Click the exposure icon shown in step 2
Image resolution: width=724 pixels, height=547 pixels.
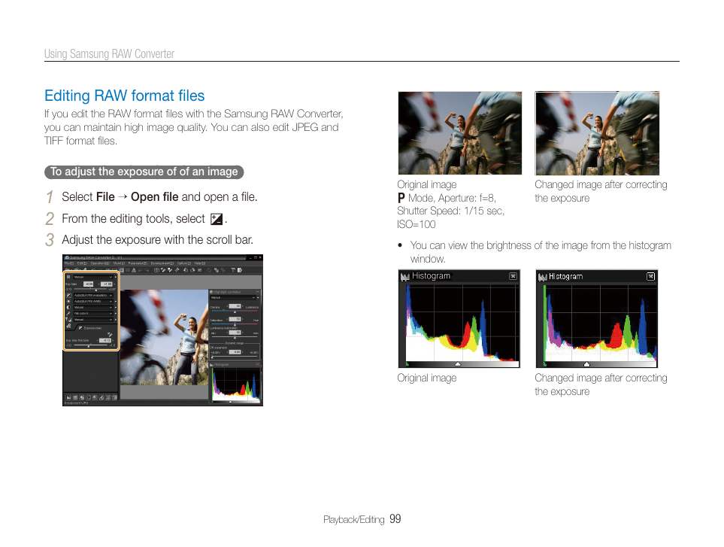(216, 219)
